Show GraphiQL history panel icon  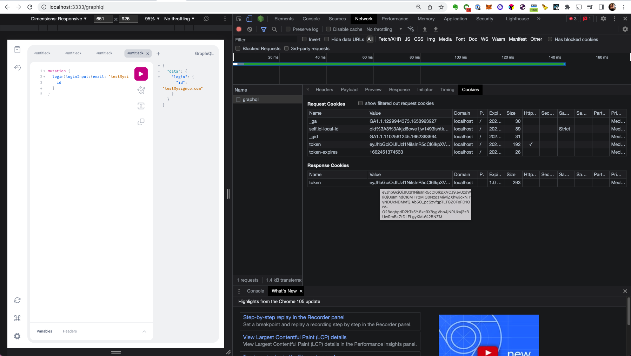pyautogui.click(x=17, y=67)
